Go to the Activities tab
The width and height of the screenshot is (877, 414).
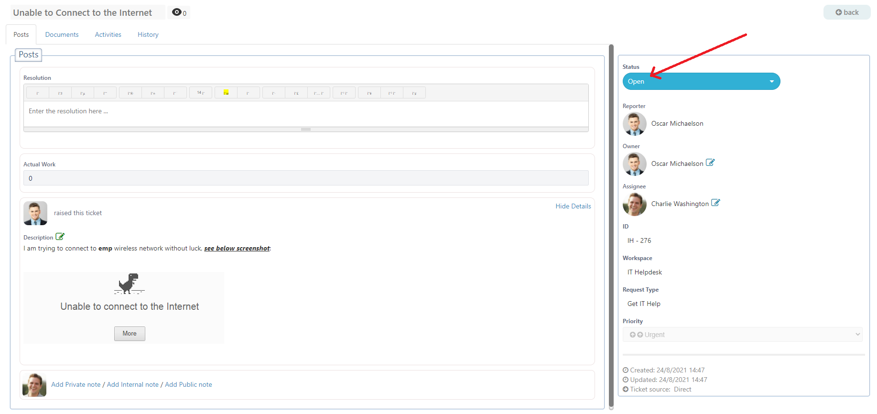[x=108, y=34]
